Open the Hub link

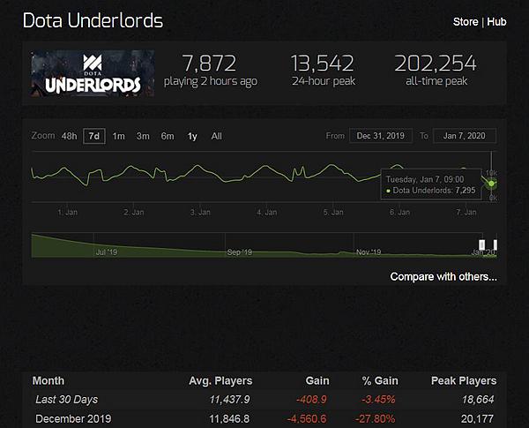(496, 22)
